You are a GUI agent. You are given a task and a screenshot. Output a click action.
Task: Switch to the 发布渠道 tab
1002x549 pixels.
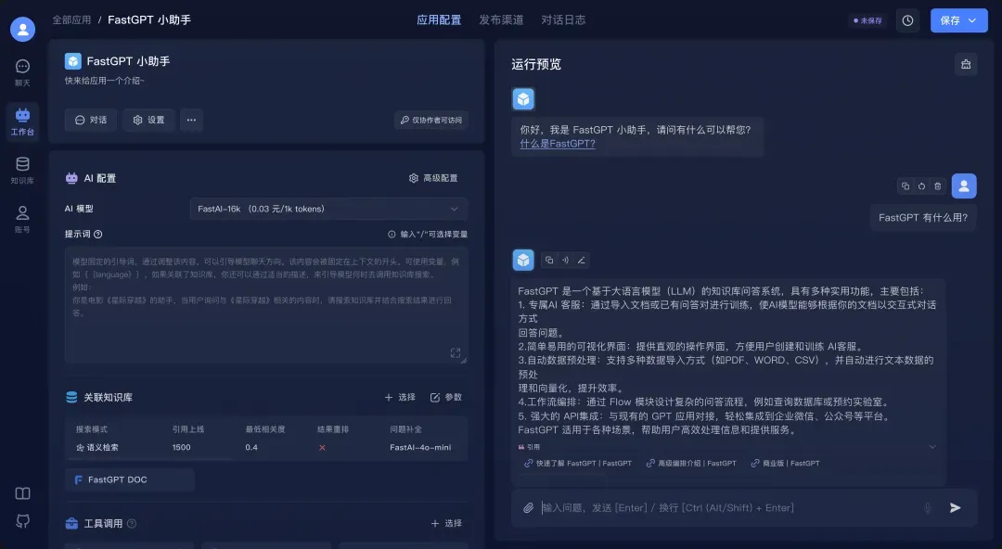point(501,19)
